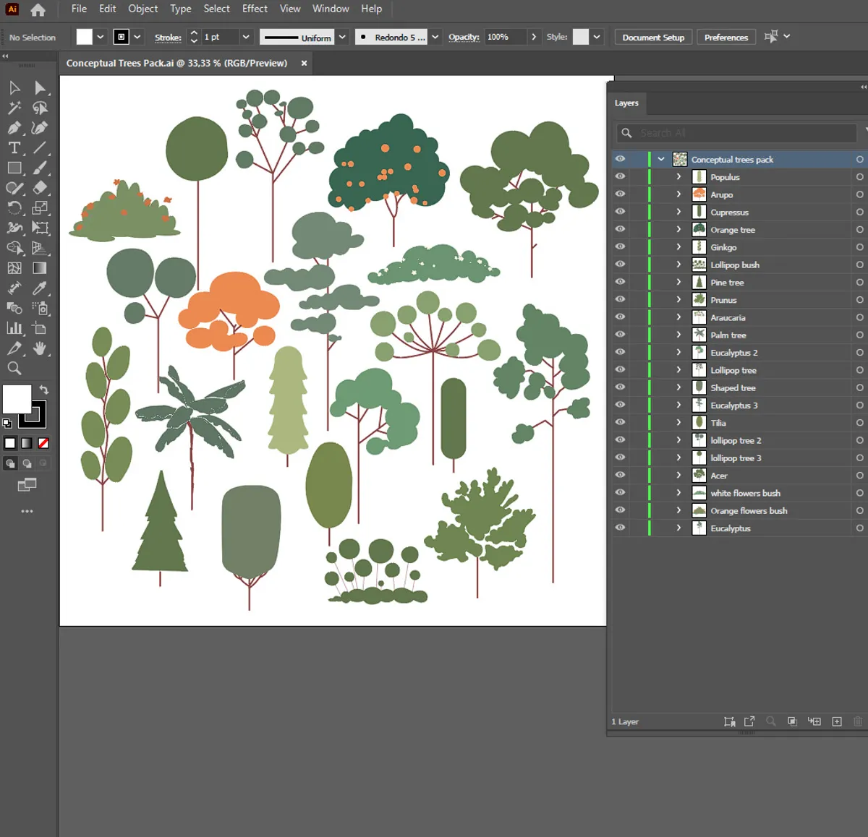Collapse the Conceptual trees pack layer
This screenshot has width=868, height=837.
click(660, 159)
